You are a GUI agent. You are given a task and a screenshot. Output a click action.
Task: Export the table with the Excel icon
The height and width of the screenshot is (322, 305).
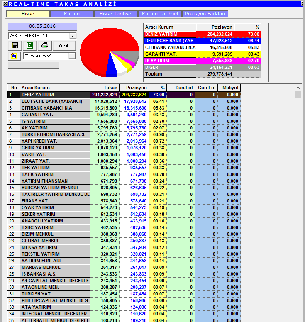click(x=30, y=46)
